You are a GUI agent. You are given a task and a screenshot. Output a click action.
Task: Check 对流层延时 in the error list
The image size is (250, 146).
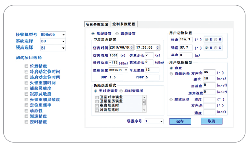point(97,110)
